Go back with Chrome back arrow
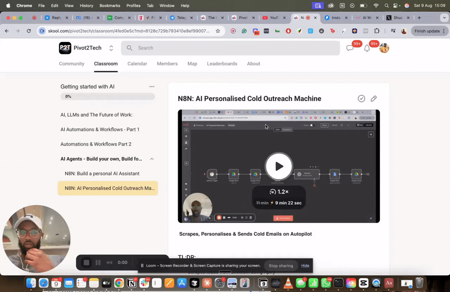The image size is (450, 292). tap(7, 31)
